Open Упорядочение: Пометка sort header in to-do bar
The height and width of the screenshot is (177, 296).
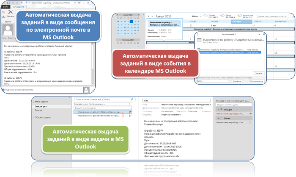pos(233,101)
